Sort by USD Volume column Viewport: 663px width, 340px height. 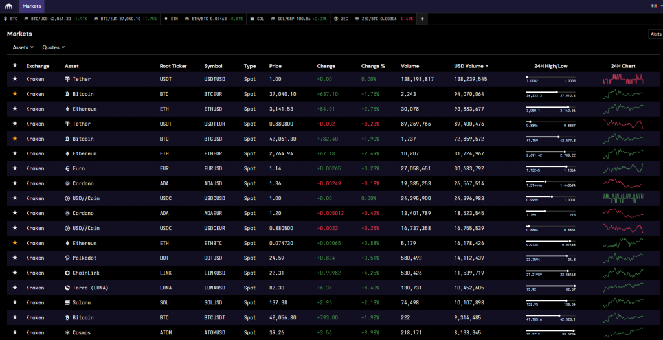click(471, 66)
